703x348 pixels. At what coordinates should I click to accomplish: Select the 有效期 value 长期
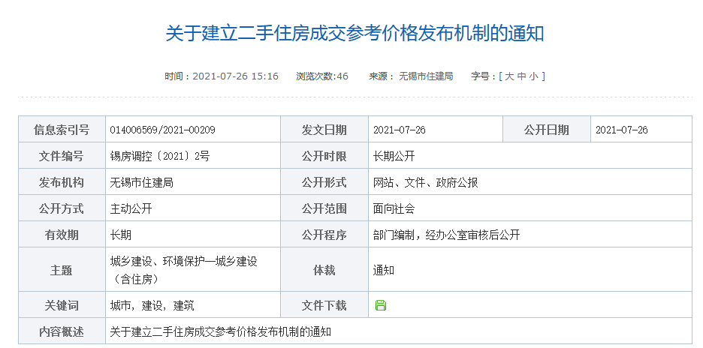coord(121,234)
